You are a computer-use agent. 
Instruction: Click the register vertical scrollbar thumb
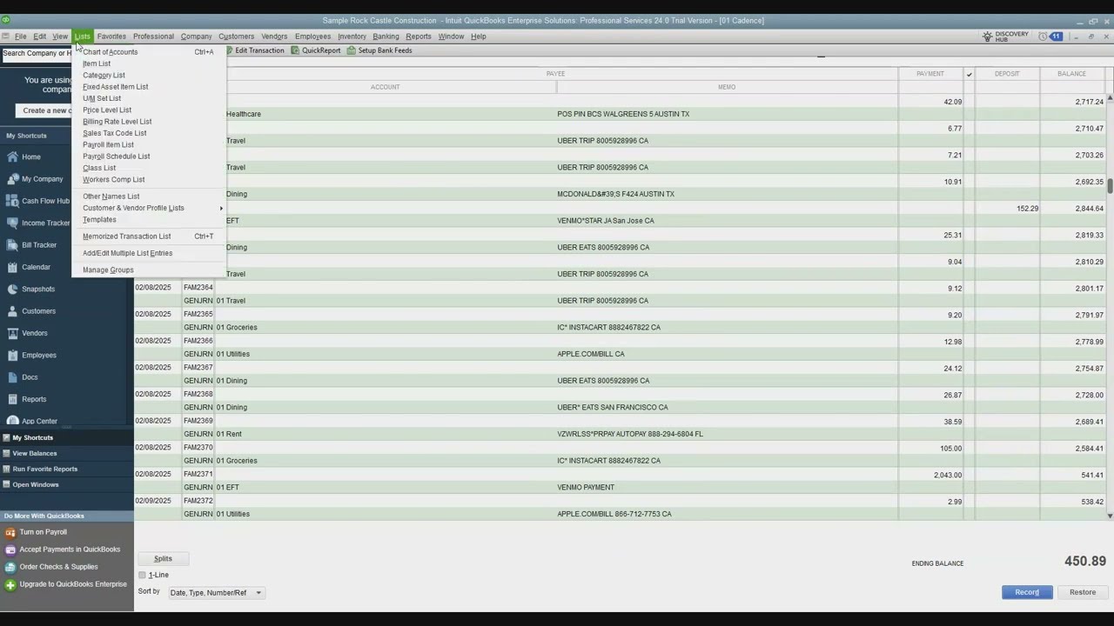pyautogui.click(x=1110, y=185)
